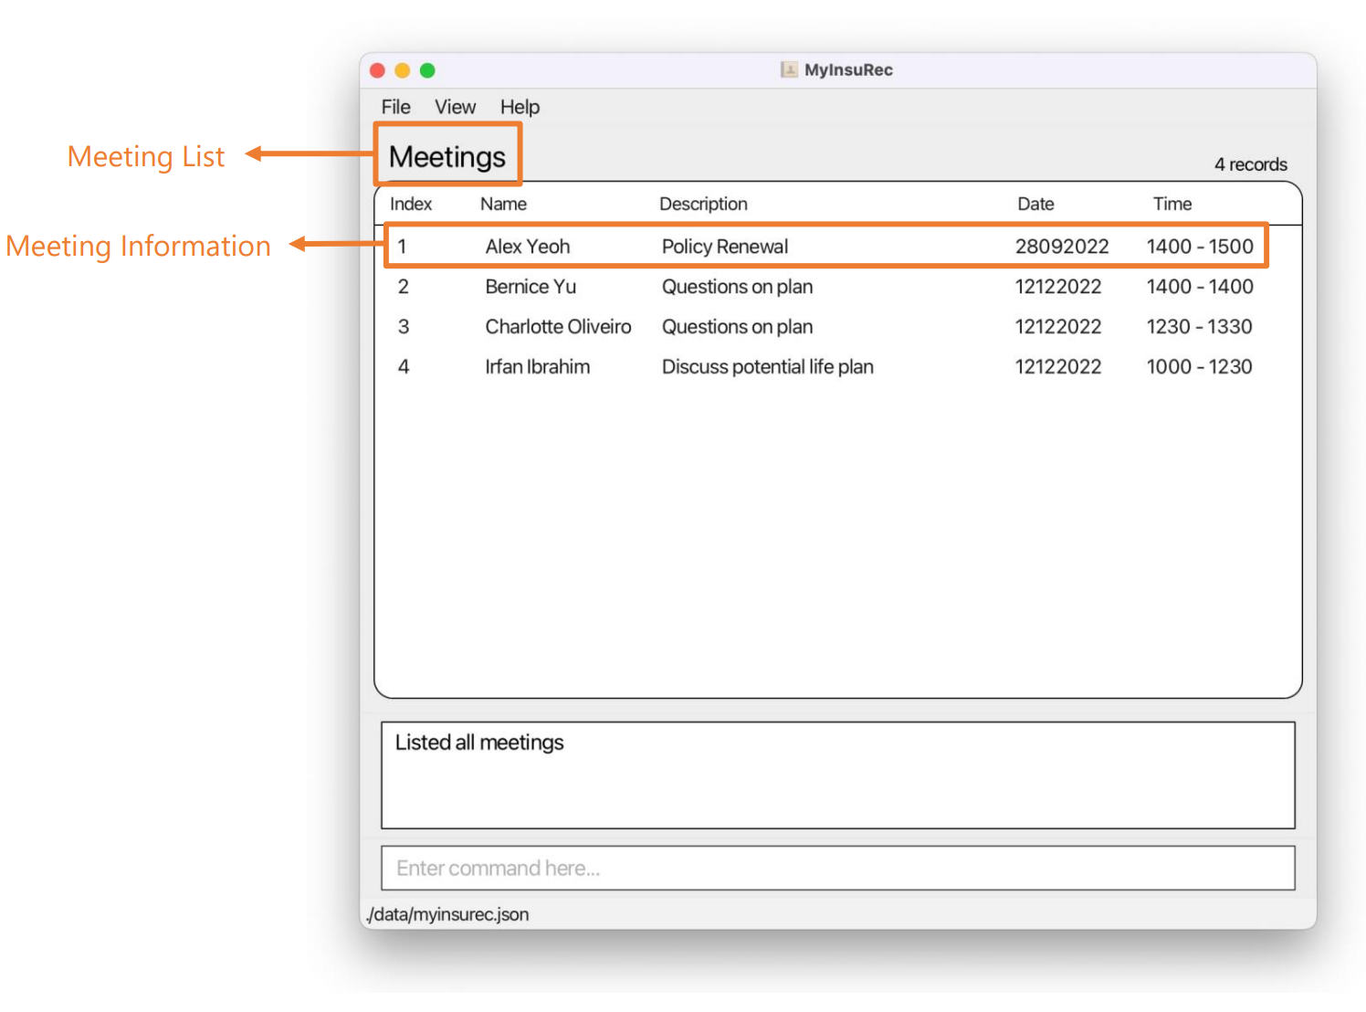Click the time 1230 - 1330
1366x1012 pixels.
tap(1199, 327)
